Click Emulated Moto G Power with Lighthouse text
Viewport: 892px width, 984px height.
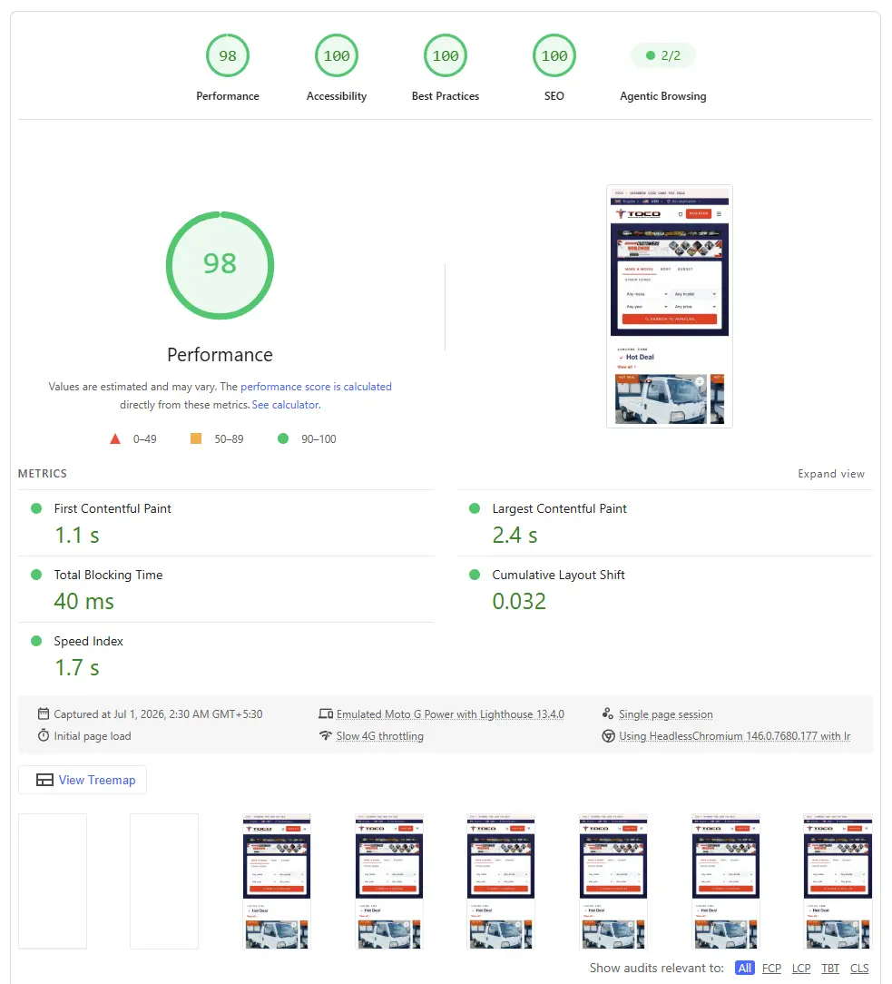click(x=450, y=714)
